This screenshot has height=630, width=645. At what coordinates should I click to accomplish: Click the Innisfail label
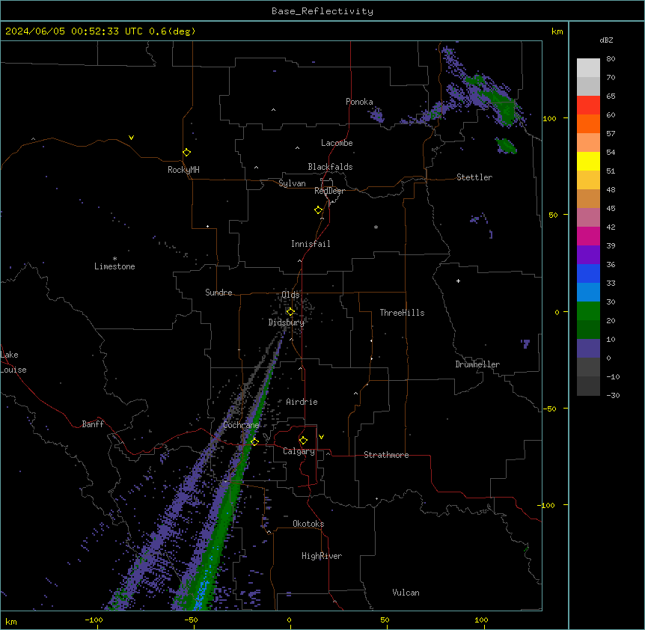(311, 244)
